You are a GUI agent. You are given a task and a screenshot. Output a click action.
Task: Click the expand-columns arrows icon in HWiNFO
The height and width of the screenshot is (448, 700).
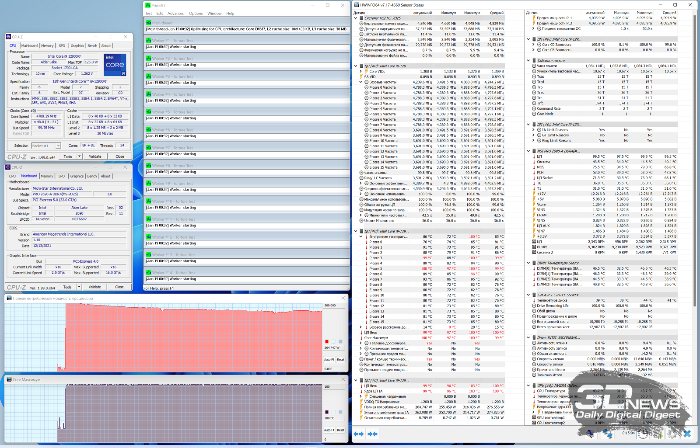pyautogui.click(x=359, y=434)
